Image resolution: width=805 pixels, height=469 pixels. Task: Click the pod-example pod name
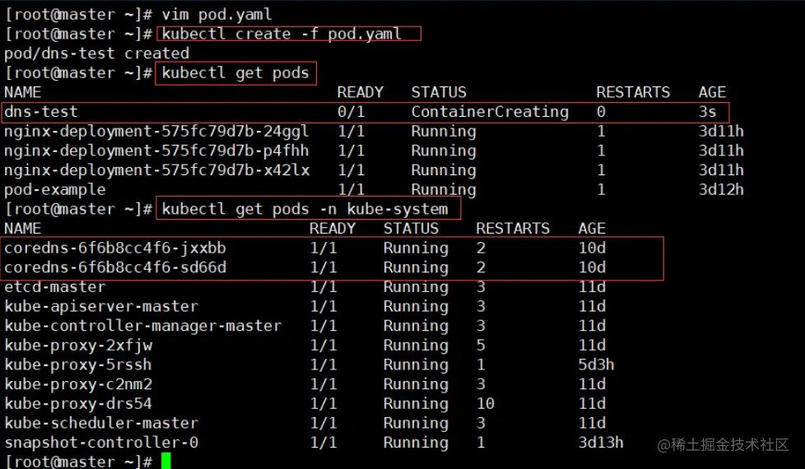(55, 190)
